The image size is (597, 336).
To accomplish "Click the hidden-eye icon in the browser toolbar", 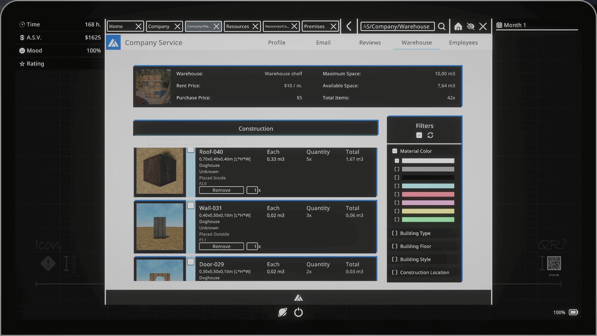I will (470, 26).
